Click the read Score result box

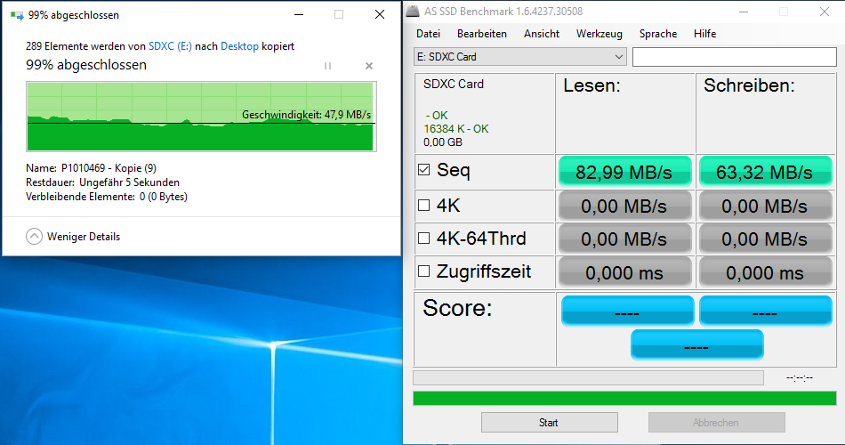(627, 311)
